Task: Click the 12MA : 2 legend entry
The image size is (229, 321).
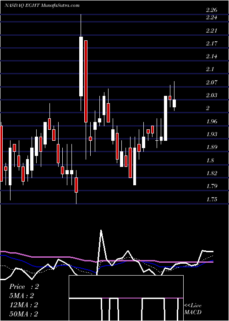Action: (24, 305)
